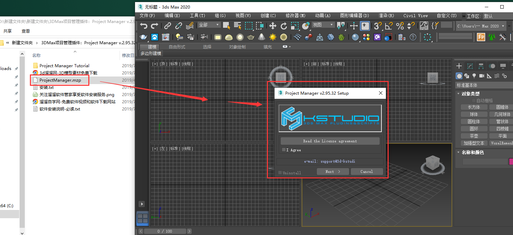Switch to the 自由形式 ribbon tab
Viewport: 513px width, 235px height.
pyautogui.click(x=177, y=47)
